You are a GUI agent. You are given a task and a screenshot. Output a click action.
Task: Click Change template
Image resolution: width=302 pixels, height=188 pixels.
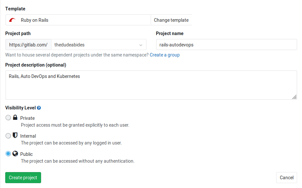coord(171,20)
